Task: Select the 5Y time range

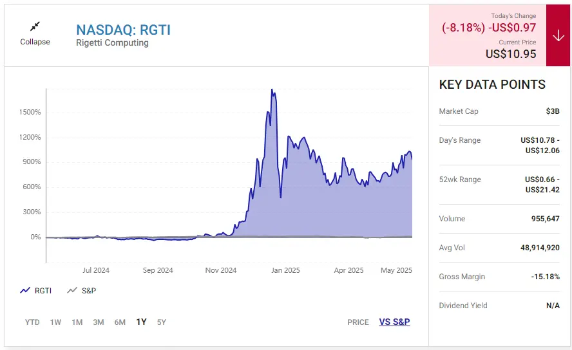Action: tap(162, 322)
